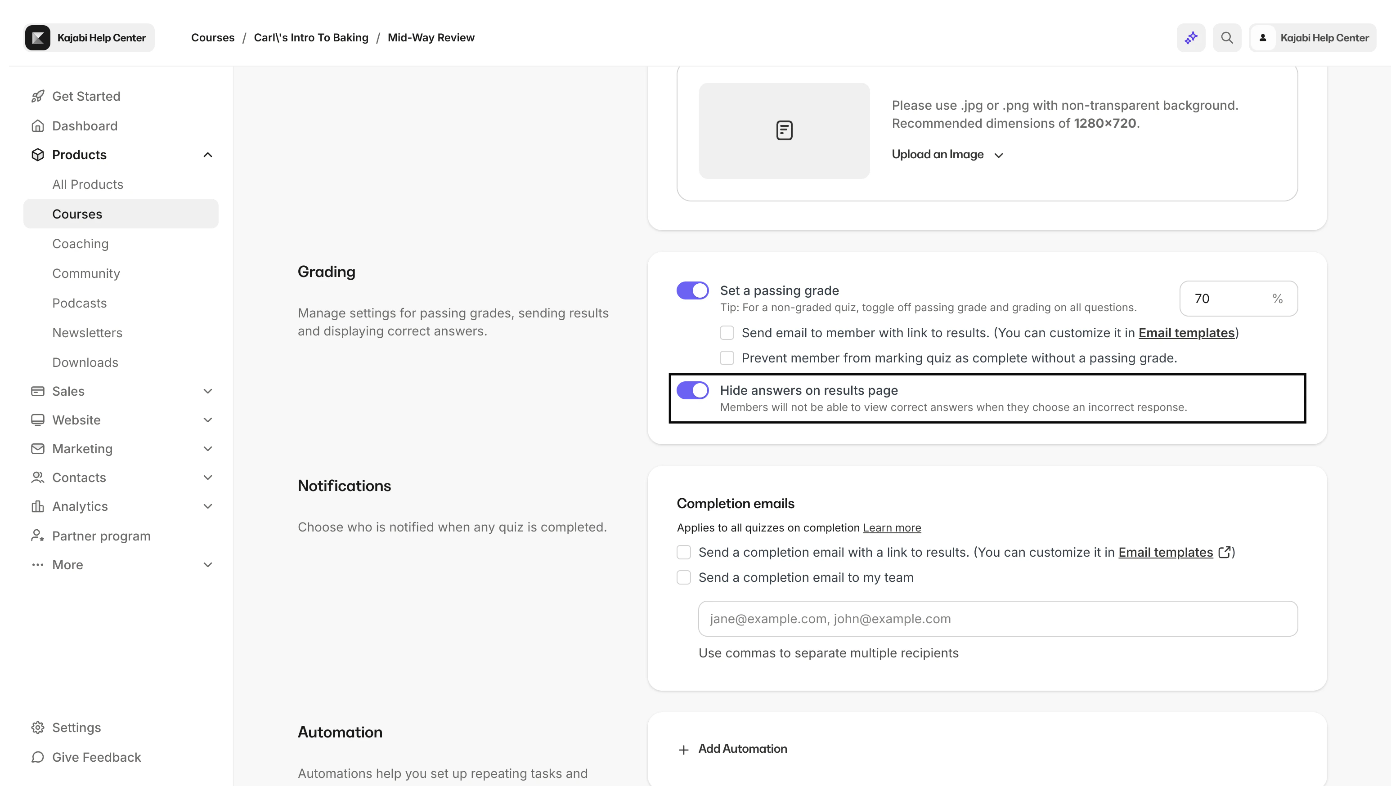
Task: Click the Partner program person icon
Action: pyautogui.click(x=37, y=536)
